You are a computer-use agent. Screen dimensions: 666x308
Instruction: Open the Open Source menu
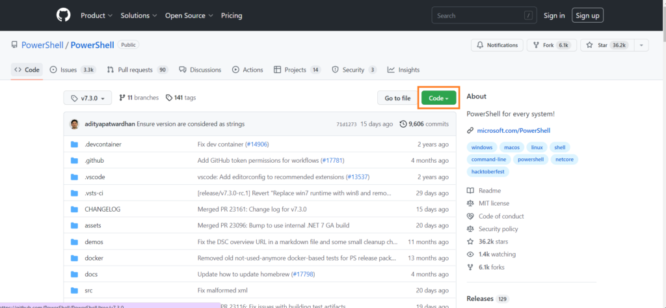point(189,16)
